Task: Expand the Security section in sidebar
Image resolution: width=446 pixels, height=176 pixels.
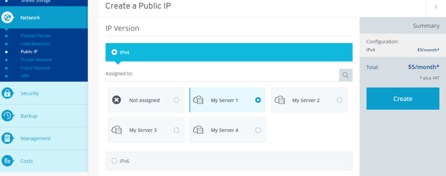Action: coord(44,93)
